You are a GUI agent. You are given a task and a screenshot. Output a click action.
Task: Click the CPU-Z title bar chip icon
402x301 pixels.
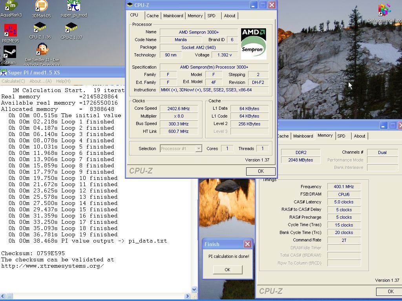130,5
